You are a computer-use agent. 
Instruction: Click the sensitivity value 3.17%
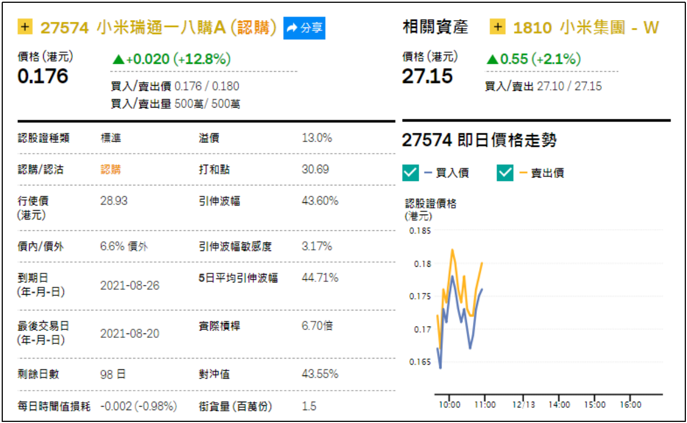317,247
